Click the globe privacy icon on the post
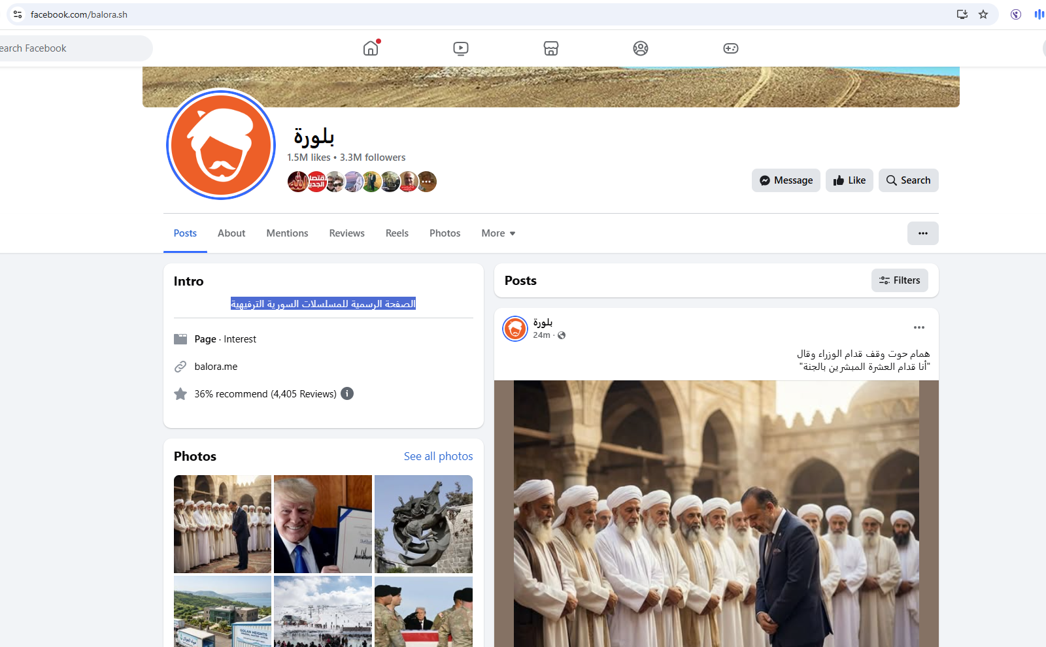This screenshot has height=647, width=1046. pyautogui.click(x=562, y=335)
